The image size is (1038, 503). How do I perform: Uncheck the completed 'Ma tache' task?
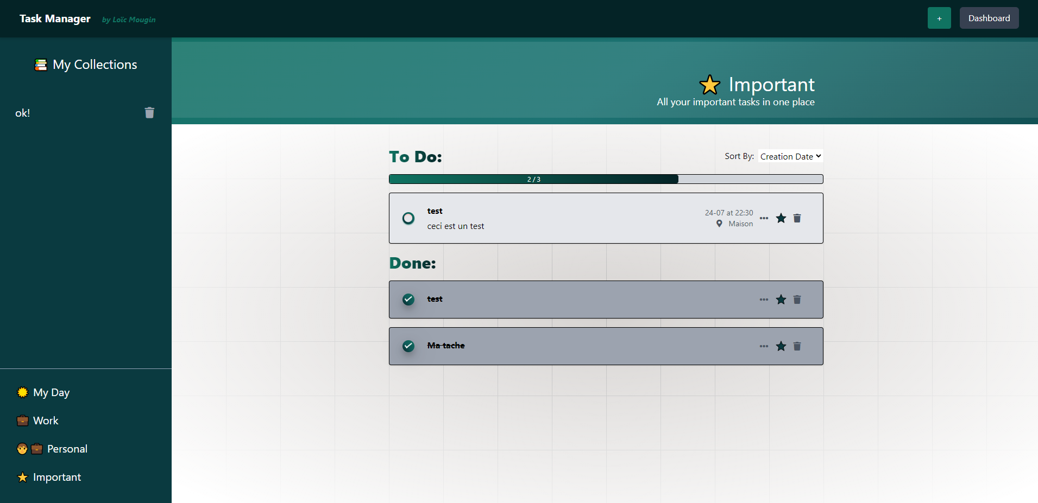[x=408, y=346]
